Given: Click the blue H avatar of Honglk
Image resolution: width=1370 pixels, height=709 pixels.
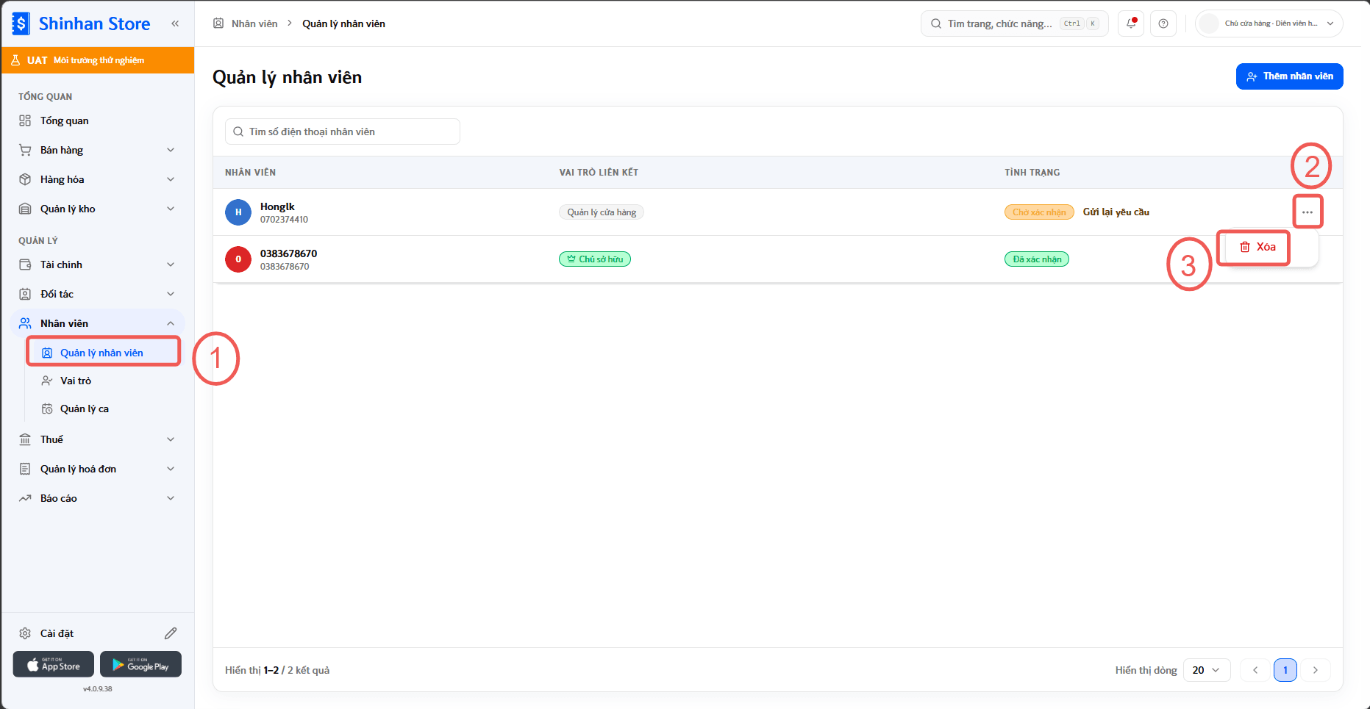Looking at the screenshot, I should pos(238,212).
